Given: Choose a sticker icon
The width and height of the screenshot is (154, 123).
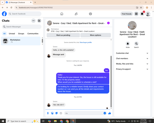Looking at the screenshot, I should point(57,113).
